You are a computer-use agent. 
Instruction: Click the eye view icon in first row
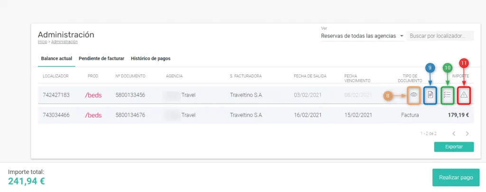[413, 95]
